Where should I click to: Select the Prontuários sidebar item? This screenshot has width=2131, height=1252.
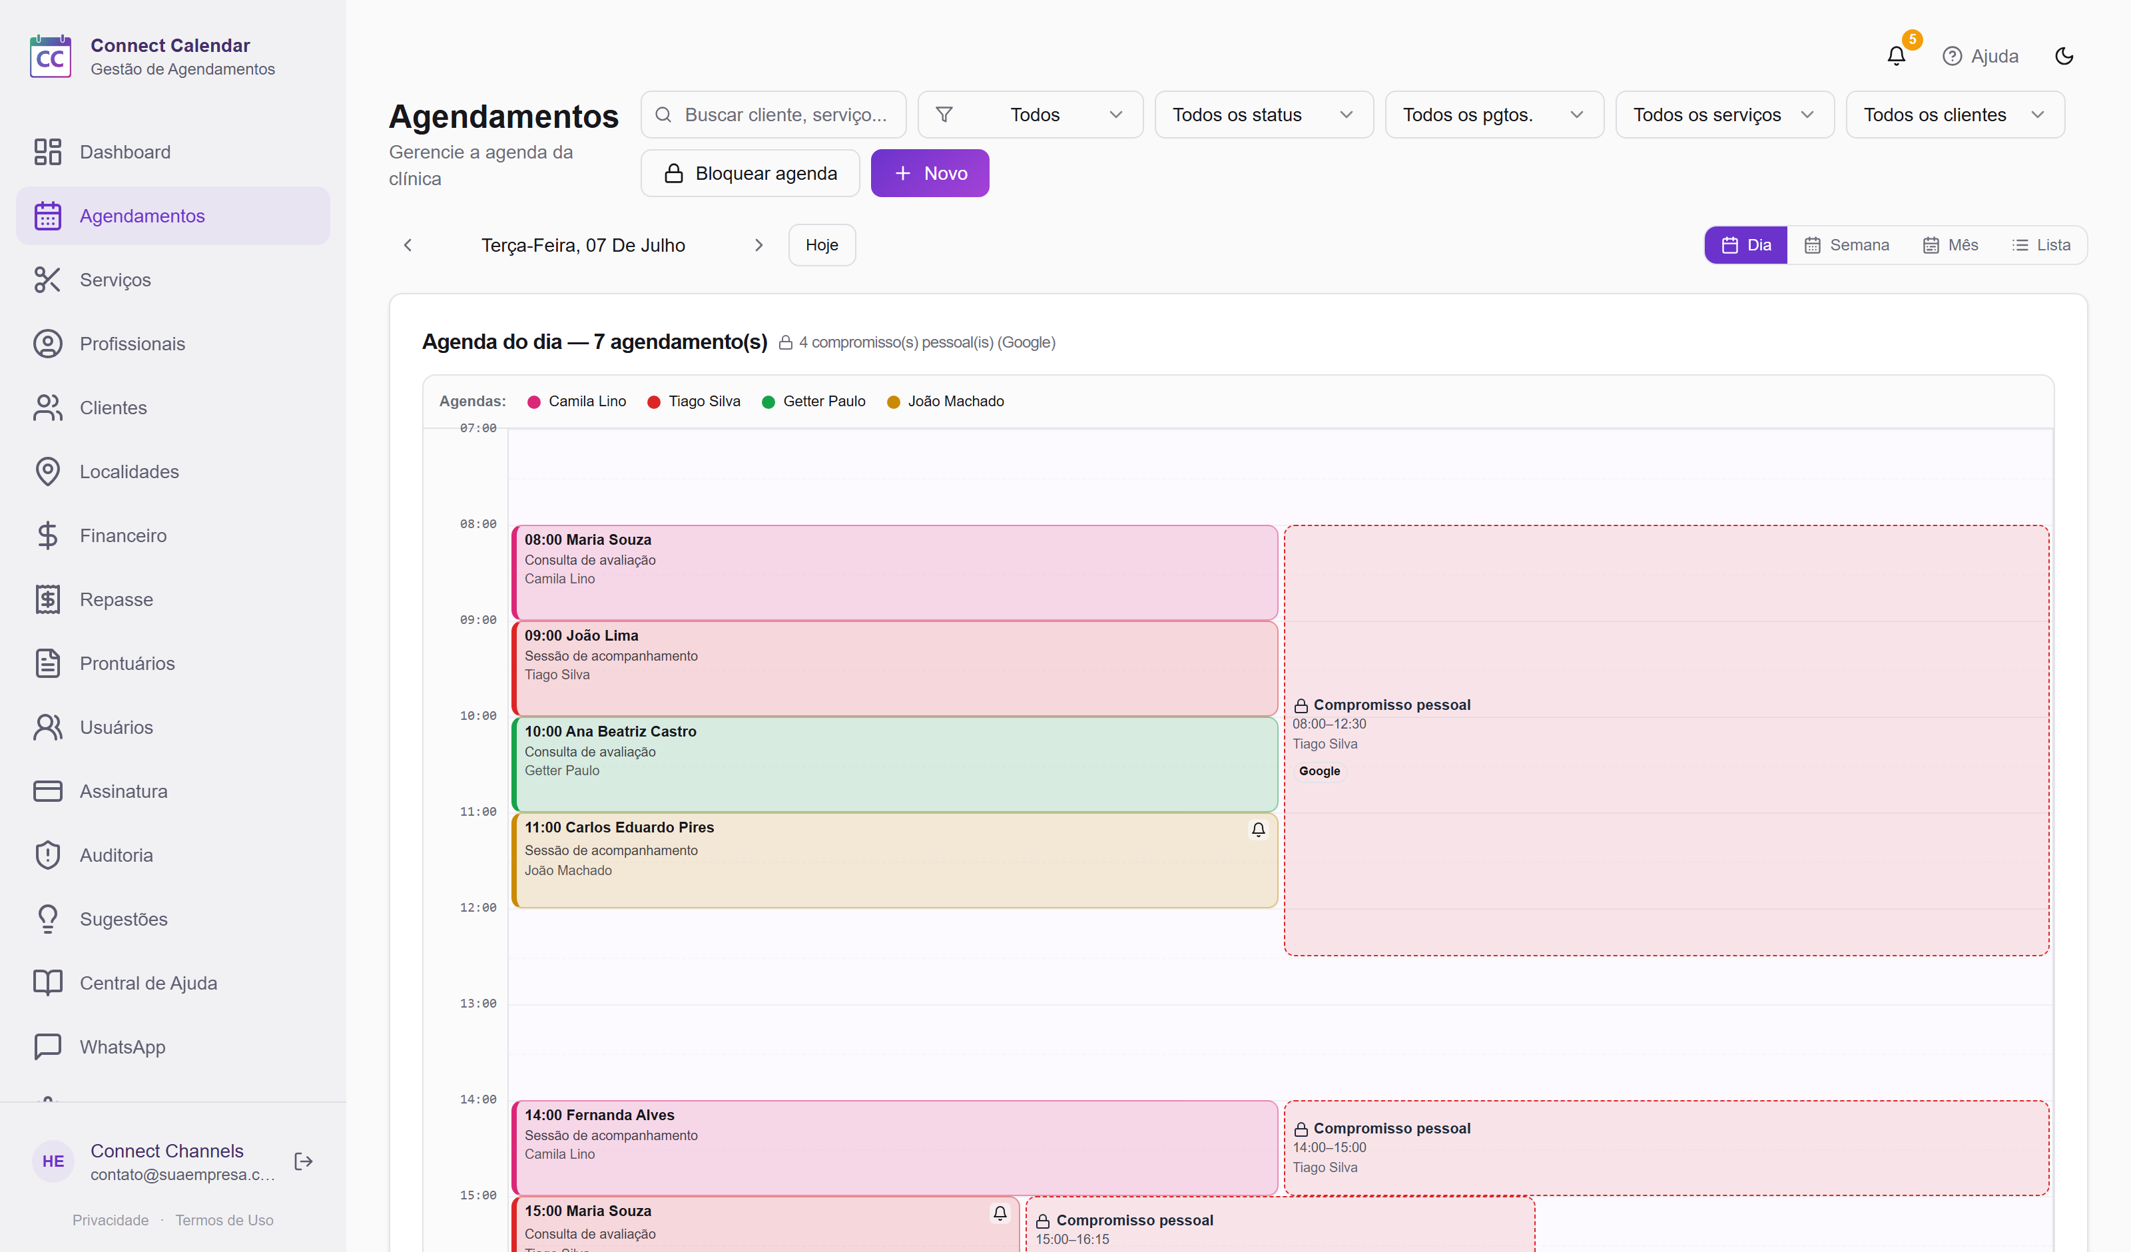[172, 663]
